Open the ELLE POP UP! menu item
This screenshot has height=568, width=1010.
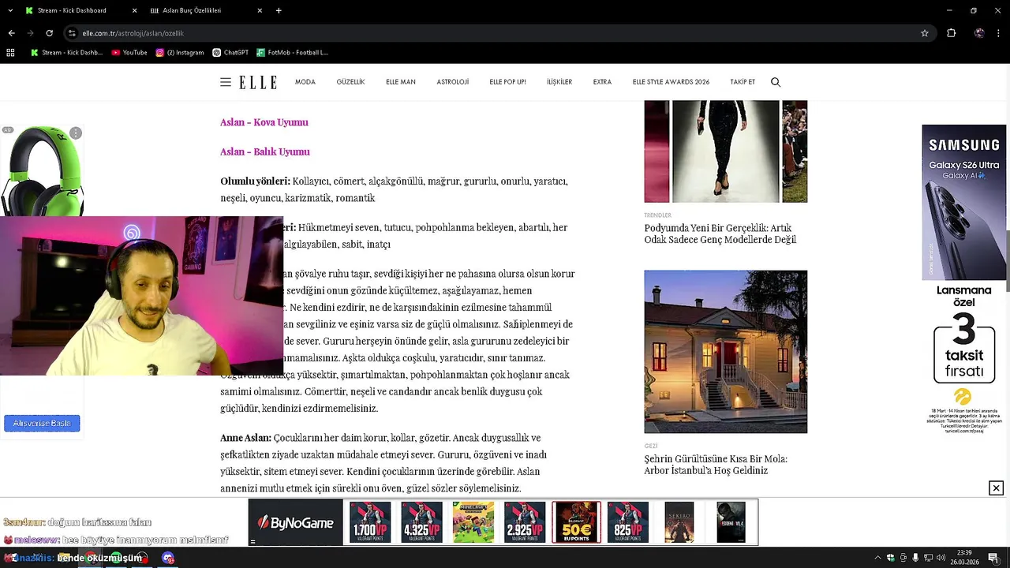(507, 82)
